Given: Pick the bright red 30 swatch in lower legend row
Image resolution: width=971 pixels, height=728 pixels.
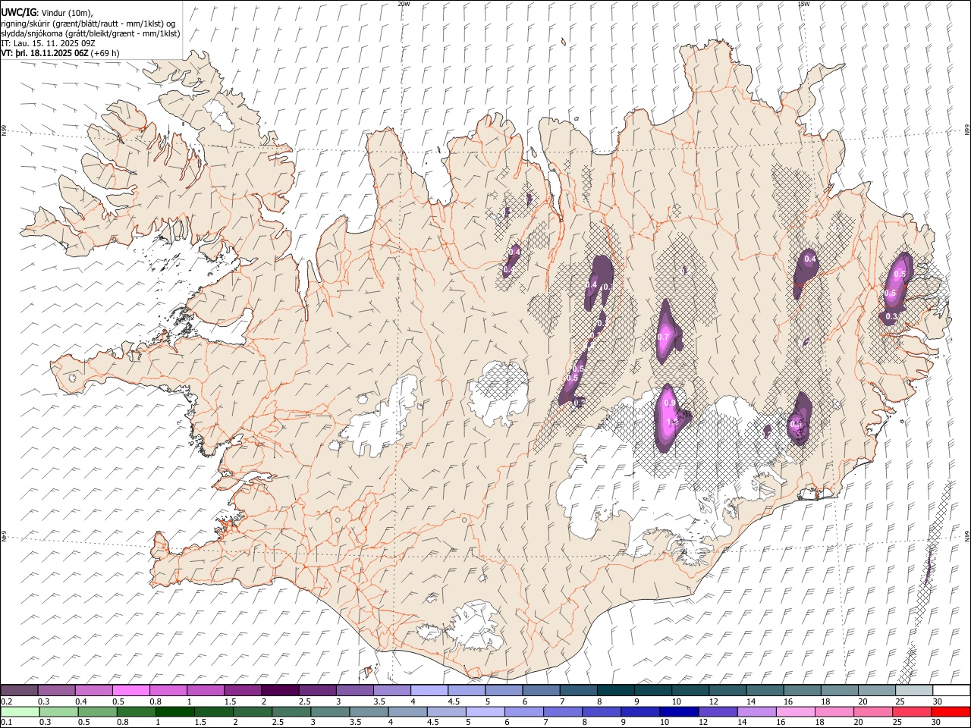Looking at the screenshot, I should [x=950, y=712].
